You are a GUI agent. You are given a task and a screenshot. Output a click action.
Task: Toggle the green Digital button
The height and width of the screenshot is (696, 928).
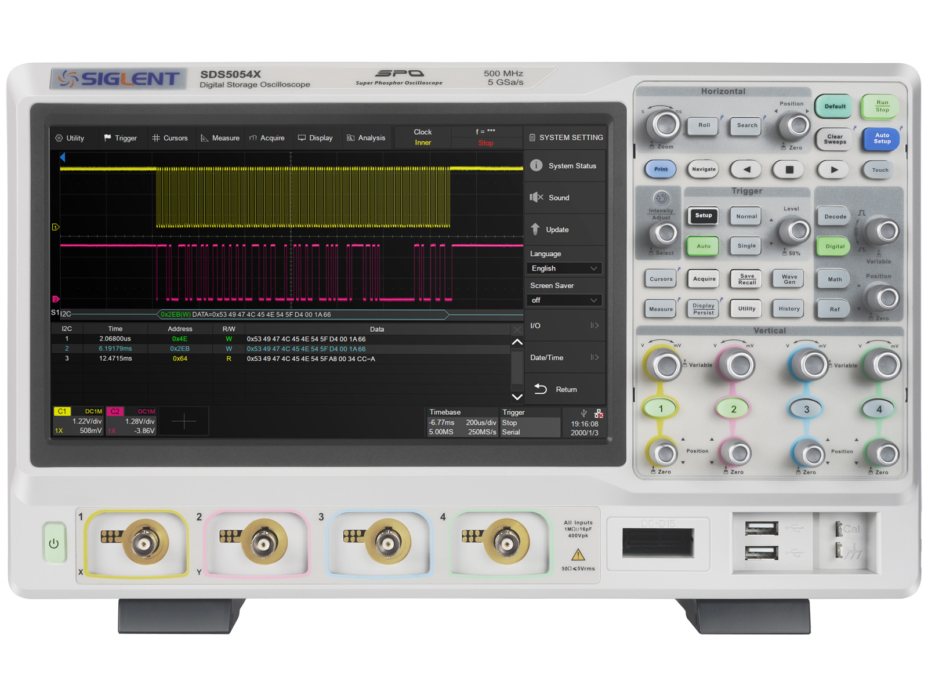point(835,246)
